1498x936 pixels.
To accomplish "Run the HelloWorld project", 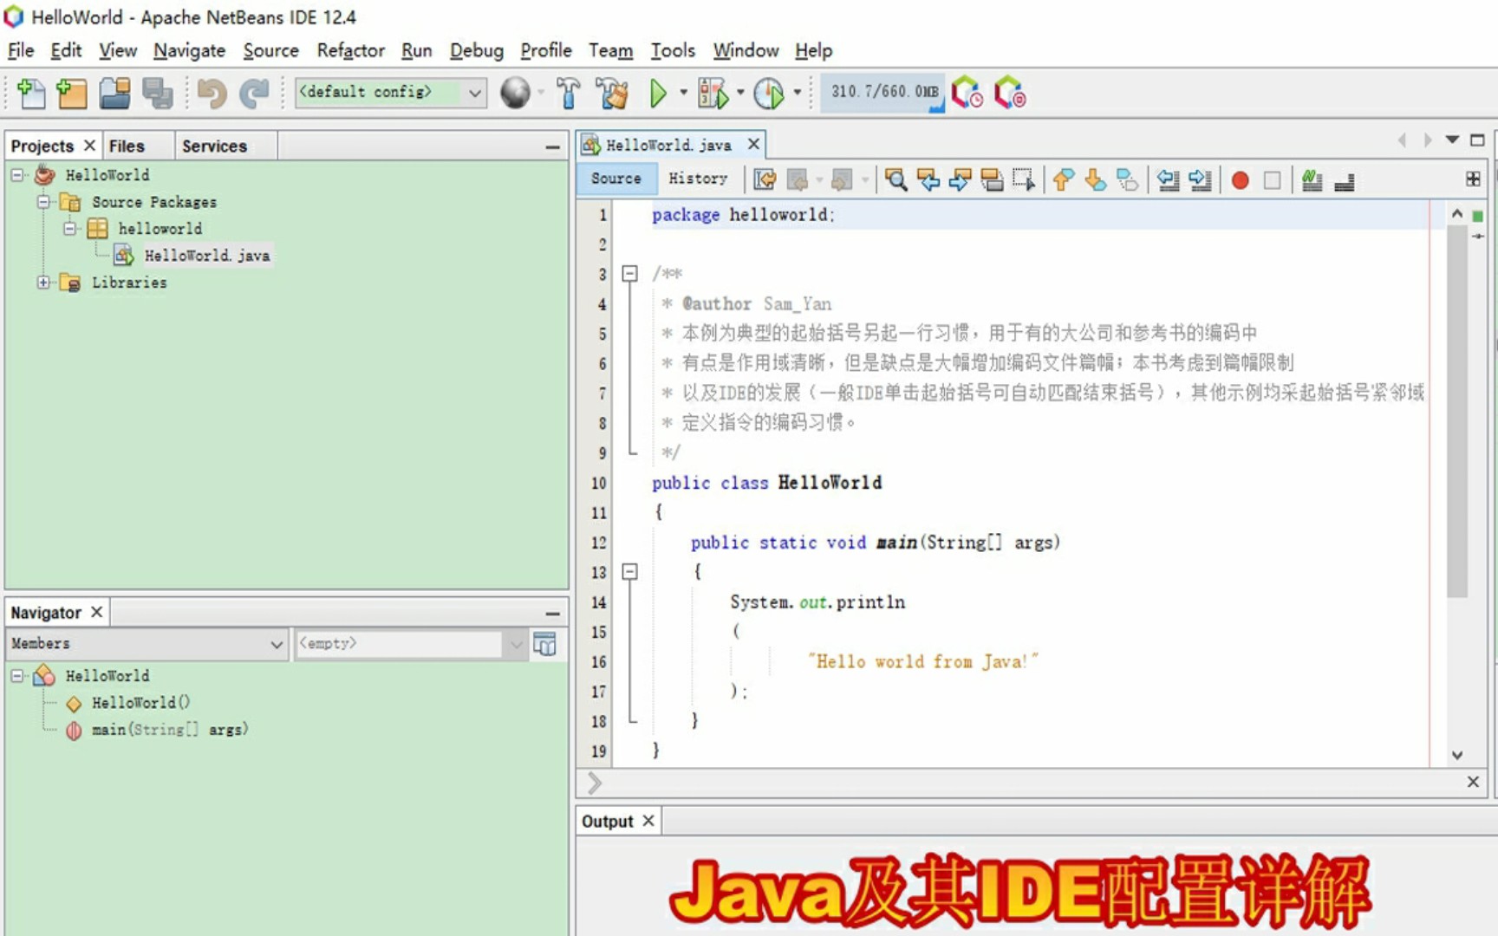I will point(659,93).
